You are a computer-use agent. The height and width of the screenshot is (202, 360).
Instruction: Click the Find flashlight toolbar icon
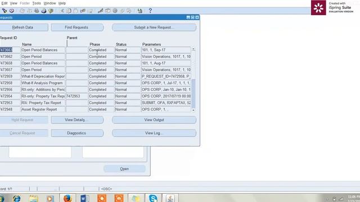(x=4, y=11)
